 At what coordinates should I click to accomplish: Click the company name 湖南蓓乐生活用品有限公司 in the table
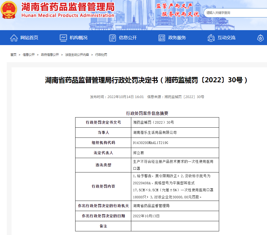155,132
